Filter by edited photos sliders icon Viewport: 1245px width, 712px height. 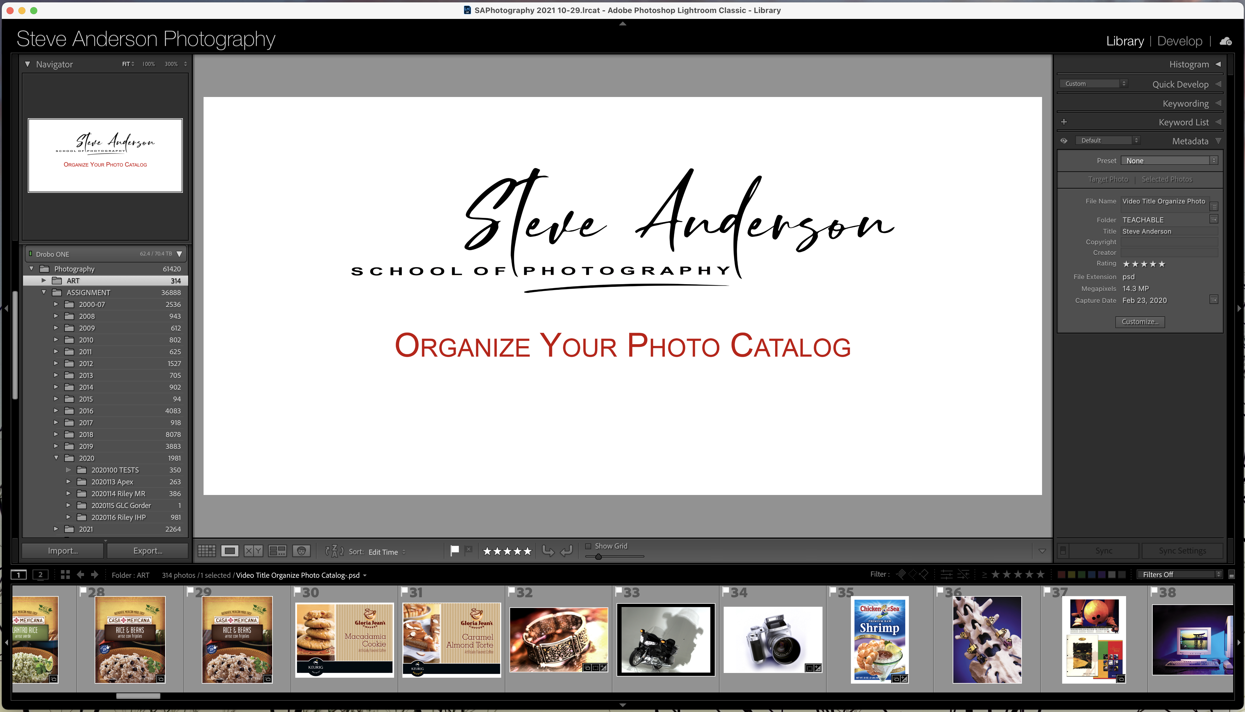point(946,575)
